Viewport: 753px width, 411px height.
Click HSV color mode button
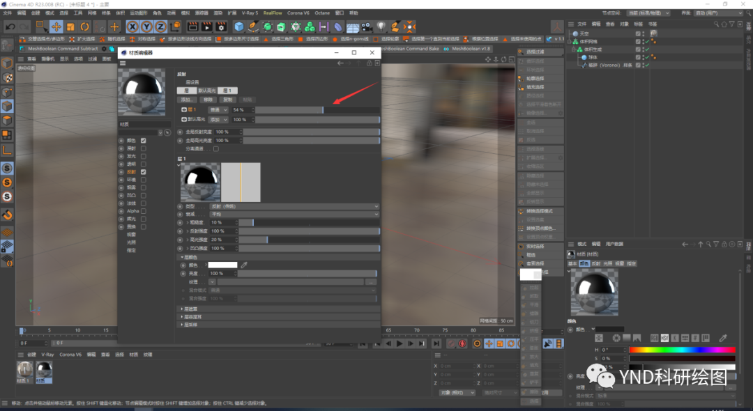(664, 338)
